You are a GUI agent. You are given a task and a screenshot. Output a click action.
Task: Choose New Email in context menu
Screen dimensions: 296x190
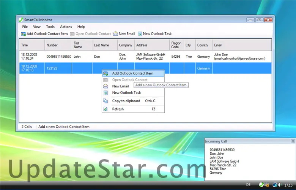120,86
